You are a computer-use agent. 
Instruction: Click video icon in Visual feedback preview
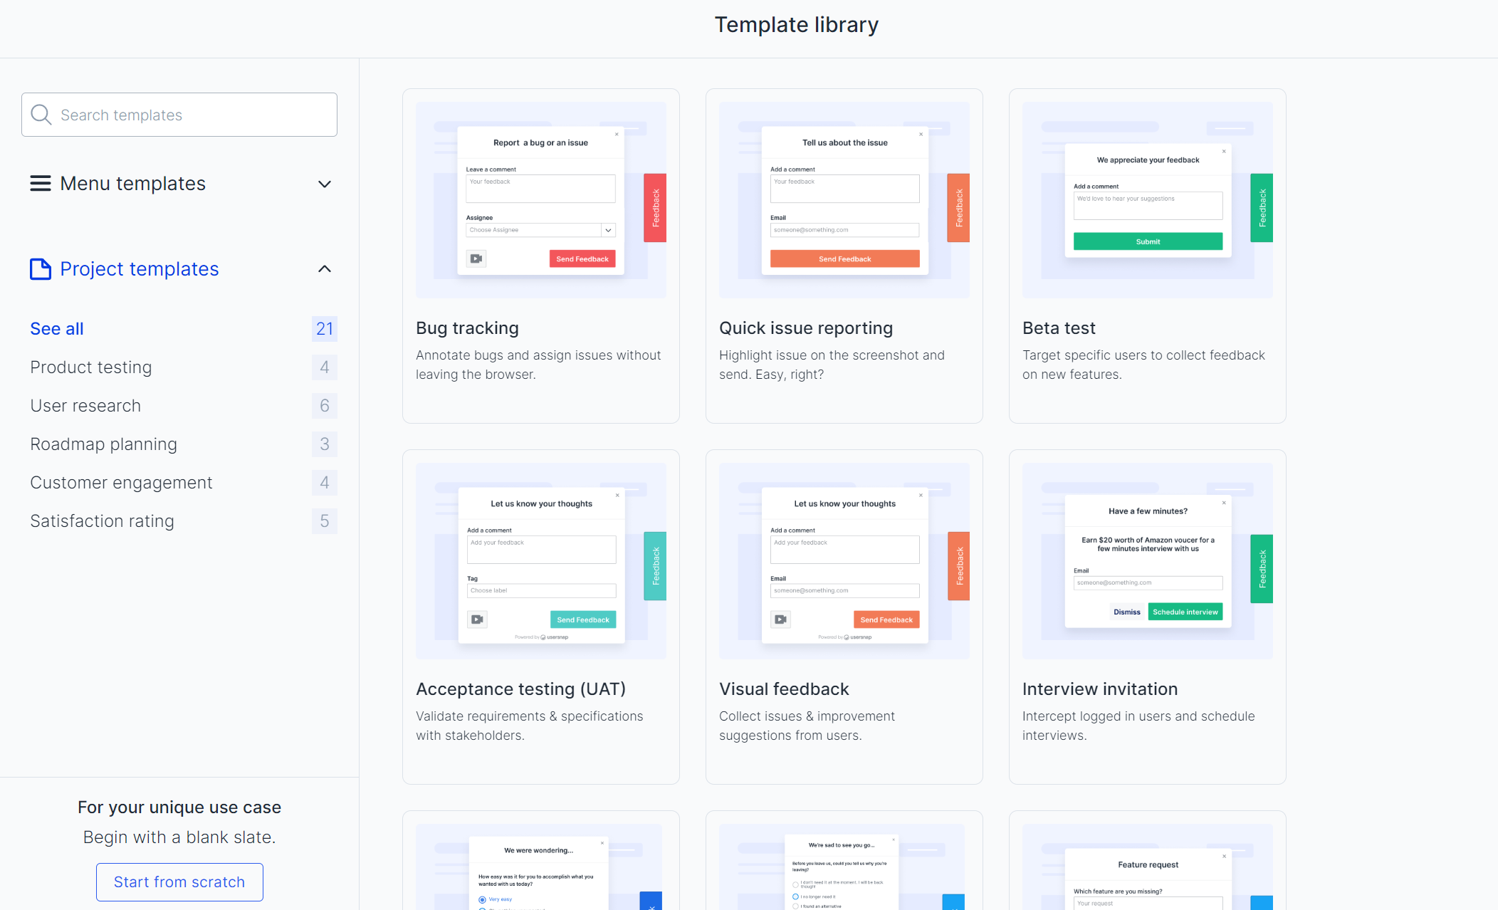780,619
